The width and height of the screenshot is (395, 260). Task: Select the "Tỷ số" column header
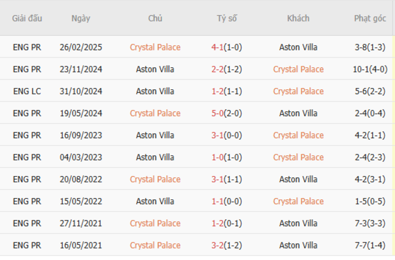227,18
